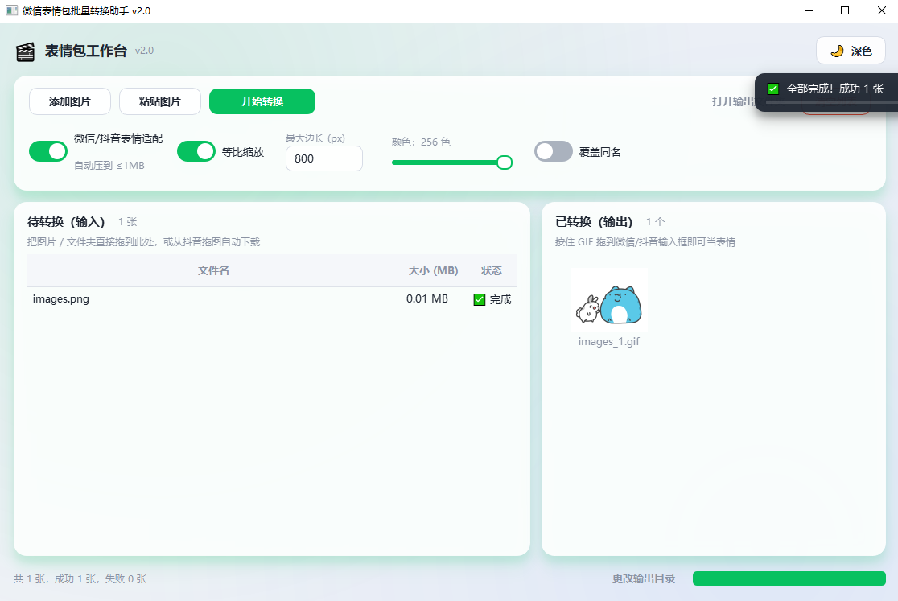Click the 0.01 MB size cell

click(427, 298)
